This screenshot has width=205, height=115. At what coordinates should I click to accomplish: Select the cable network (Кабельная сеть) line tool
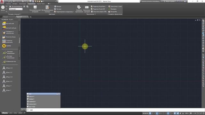[9, 61]
